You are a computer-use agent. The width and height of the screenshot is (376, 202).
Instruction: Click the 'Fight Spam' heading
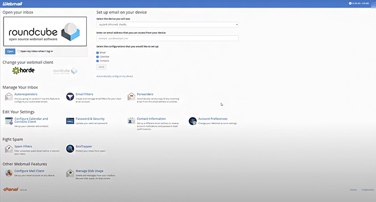[x=13, y=139]
